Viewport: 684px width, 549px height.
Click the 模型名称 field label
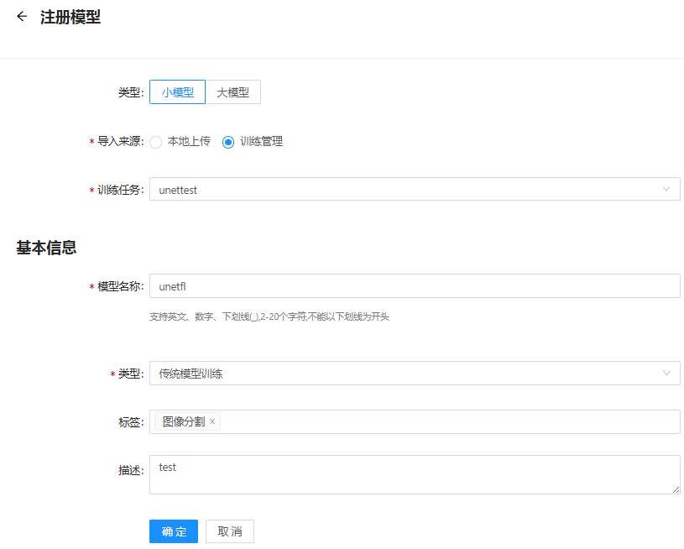121,286
